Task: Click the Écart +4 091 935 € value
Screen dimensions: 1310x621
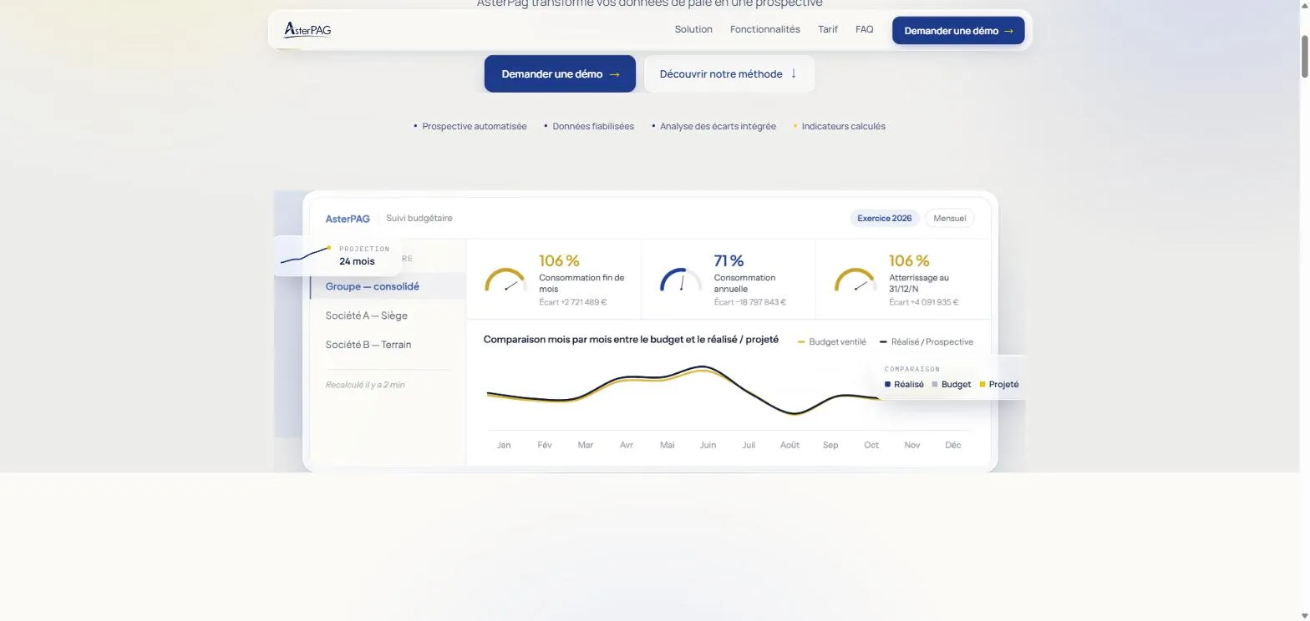Action: pos(923,302)
